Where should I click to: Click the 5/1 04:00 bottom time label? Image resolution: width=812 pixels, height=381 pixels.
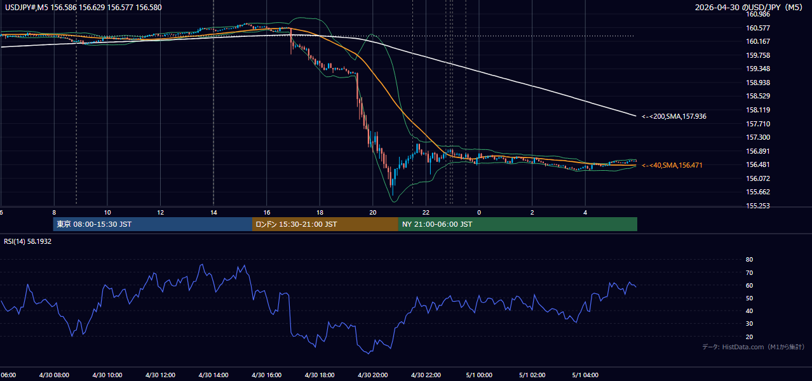pyautogui.click(x=585, y=375)
